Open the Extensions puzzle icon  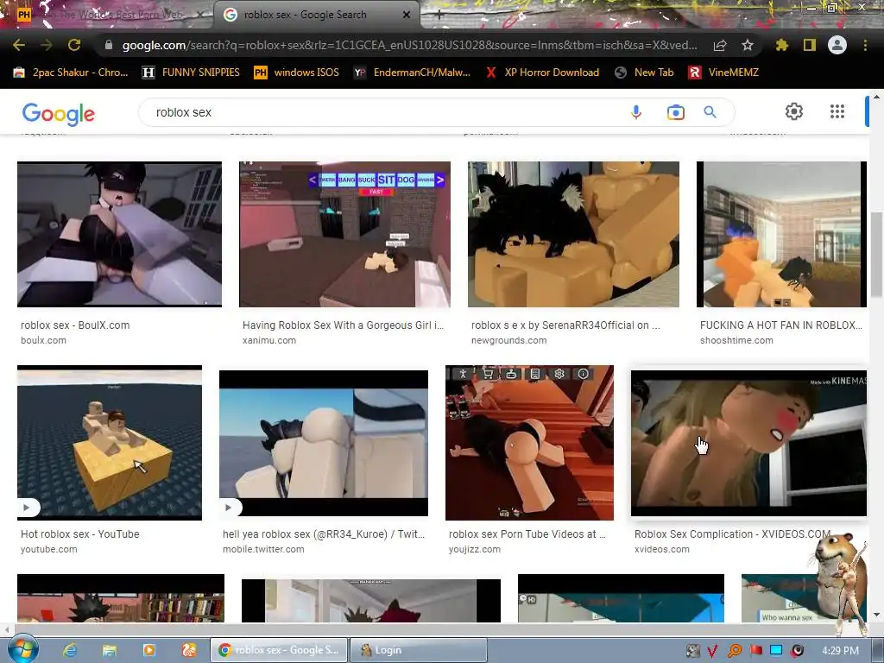pos(782,45)
